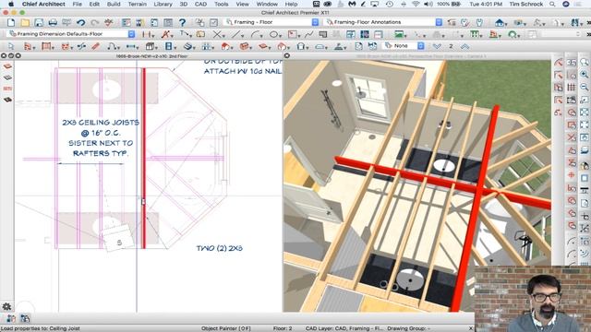Viewport: 591px width, 332px height.
Task: Click the Wi-Fi status icon
Action: coord(416,4)
